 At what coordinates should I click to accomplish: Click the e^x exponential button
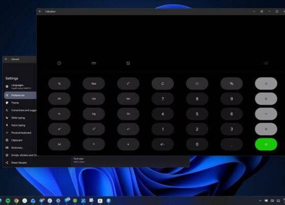[x=59, y=129]
